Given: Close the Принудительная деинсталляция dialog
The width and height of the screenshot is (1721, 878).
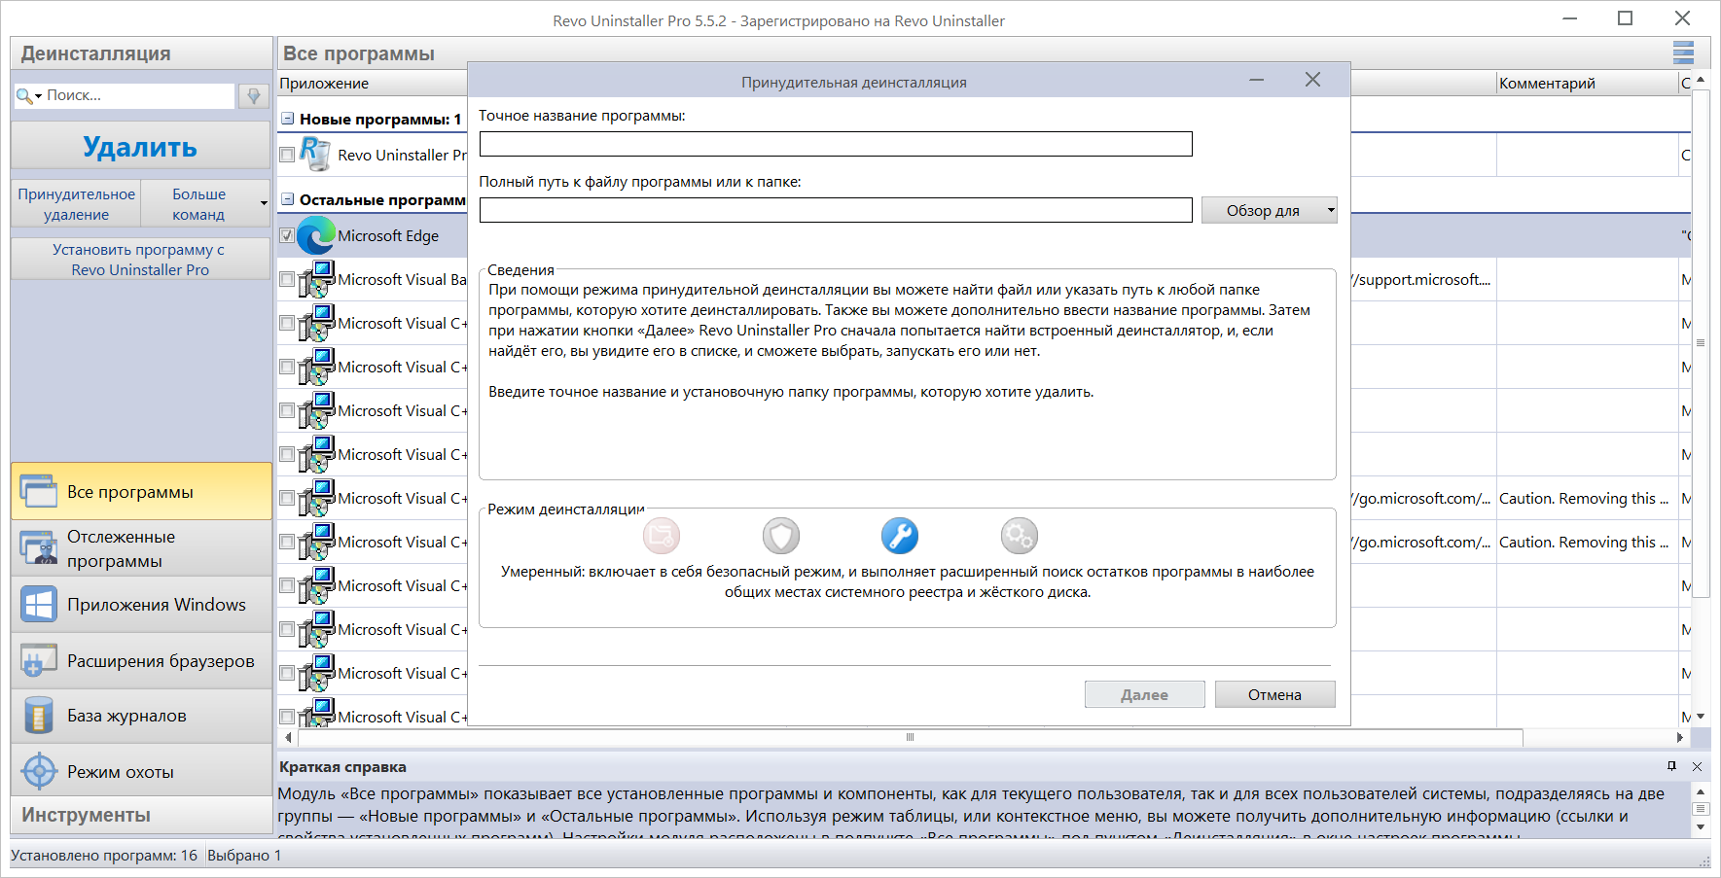Looking at the screenshot, I should [x=1312, y=80].
